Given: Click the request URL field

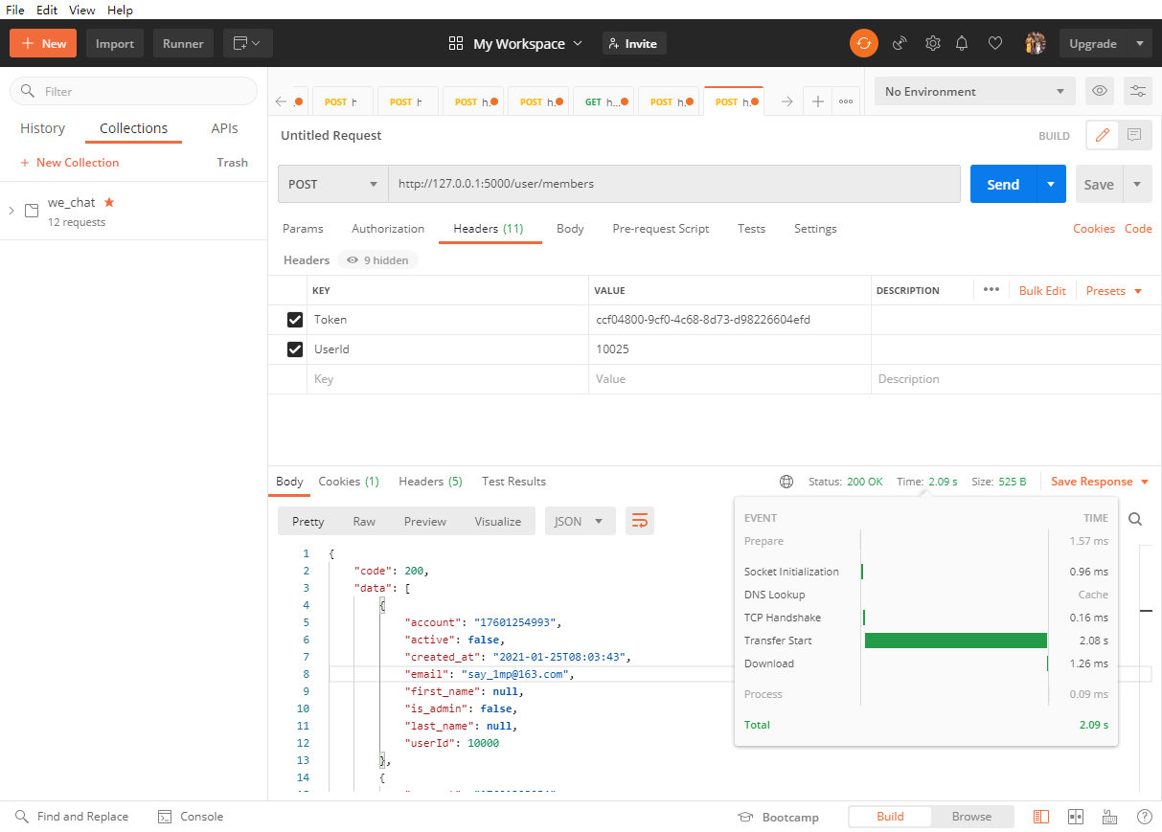Looking at the screenshot, I should [674, 184].
